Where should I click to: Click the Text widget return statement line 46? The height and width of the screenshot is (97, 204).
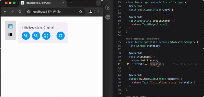point(164,82)
